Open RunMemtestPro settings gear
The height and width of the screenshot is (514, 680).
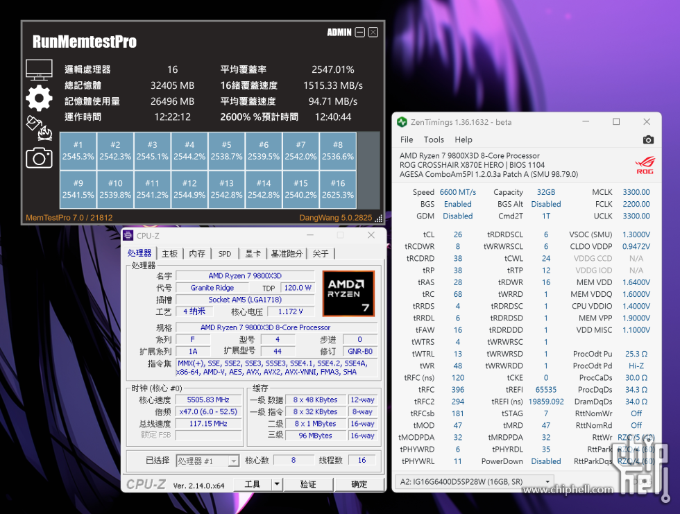click(39, 98)
